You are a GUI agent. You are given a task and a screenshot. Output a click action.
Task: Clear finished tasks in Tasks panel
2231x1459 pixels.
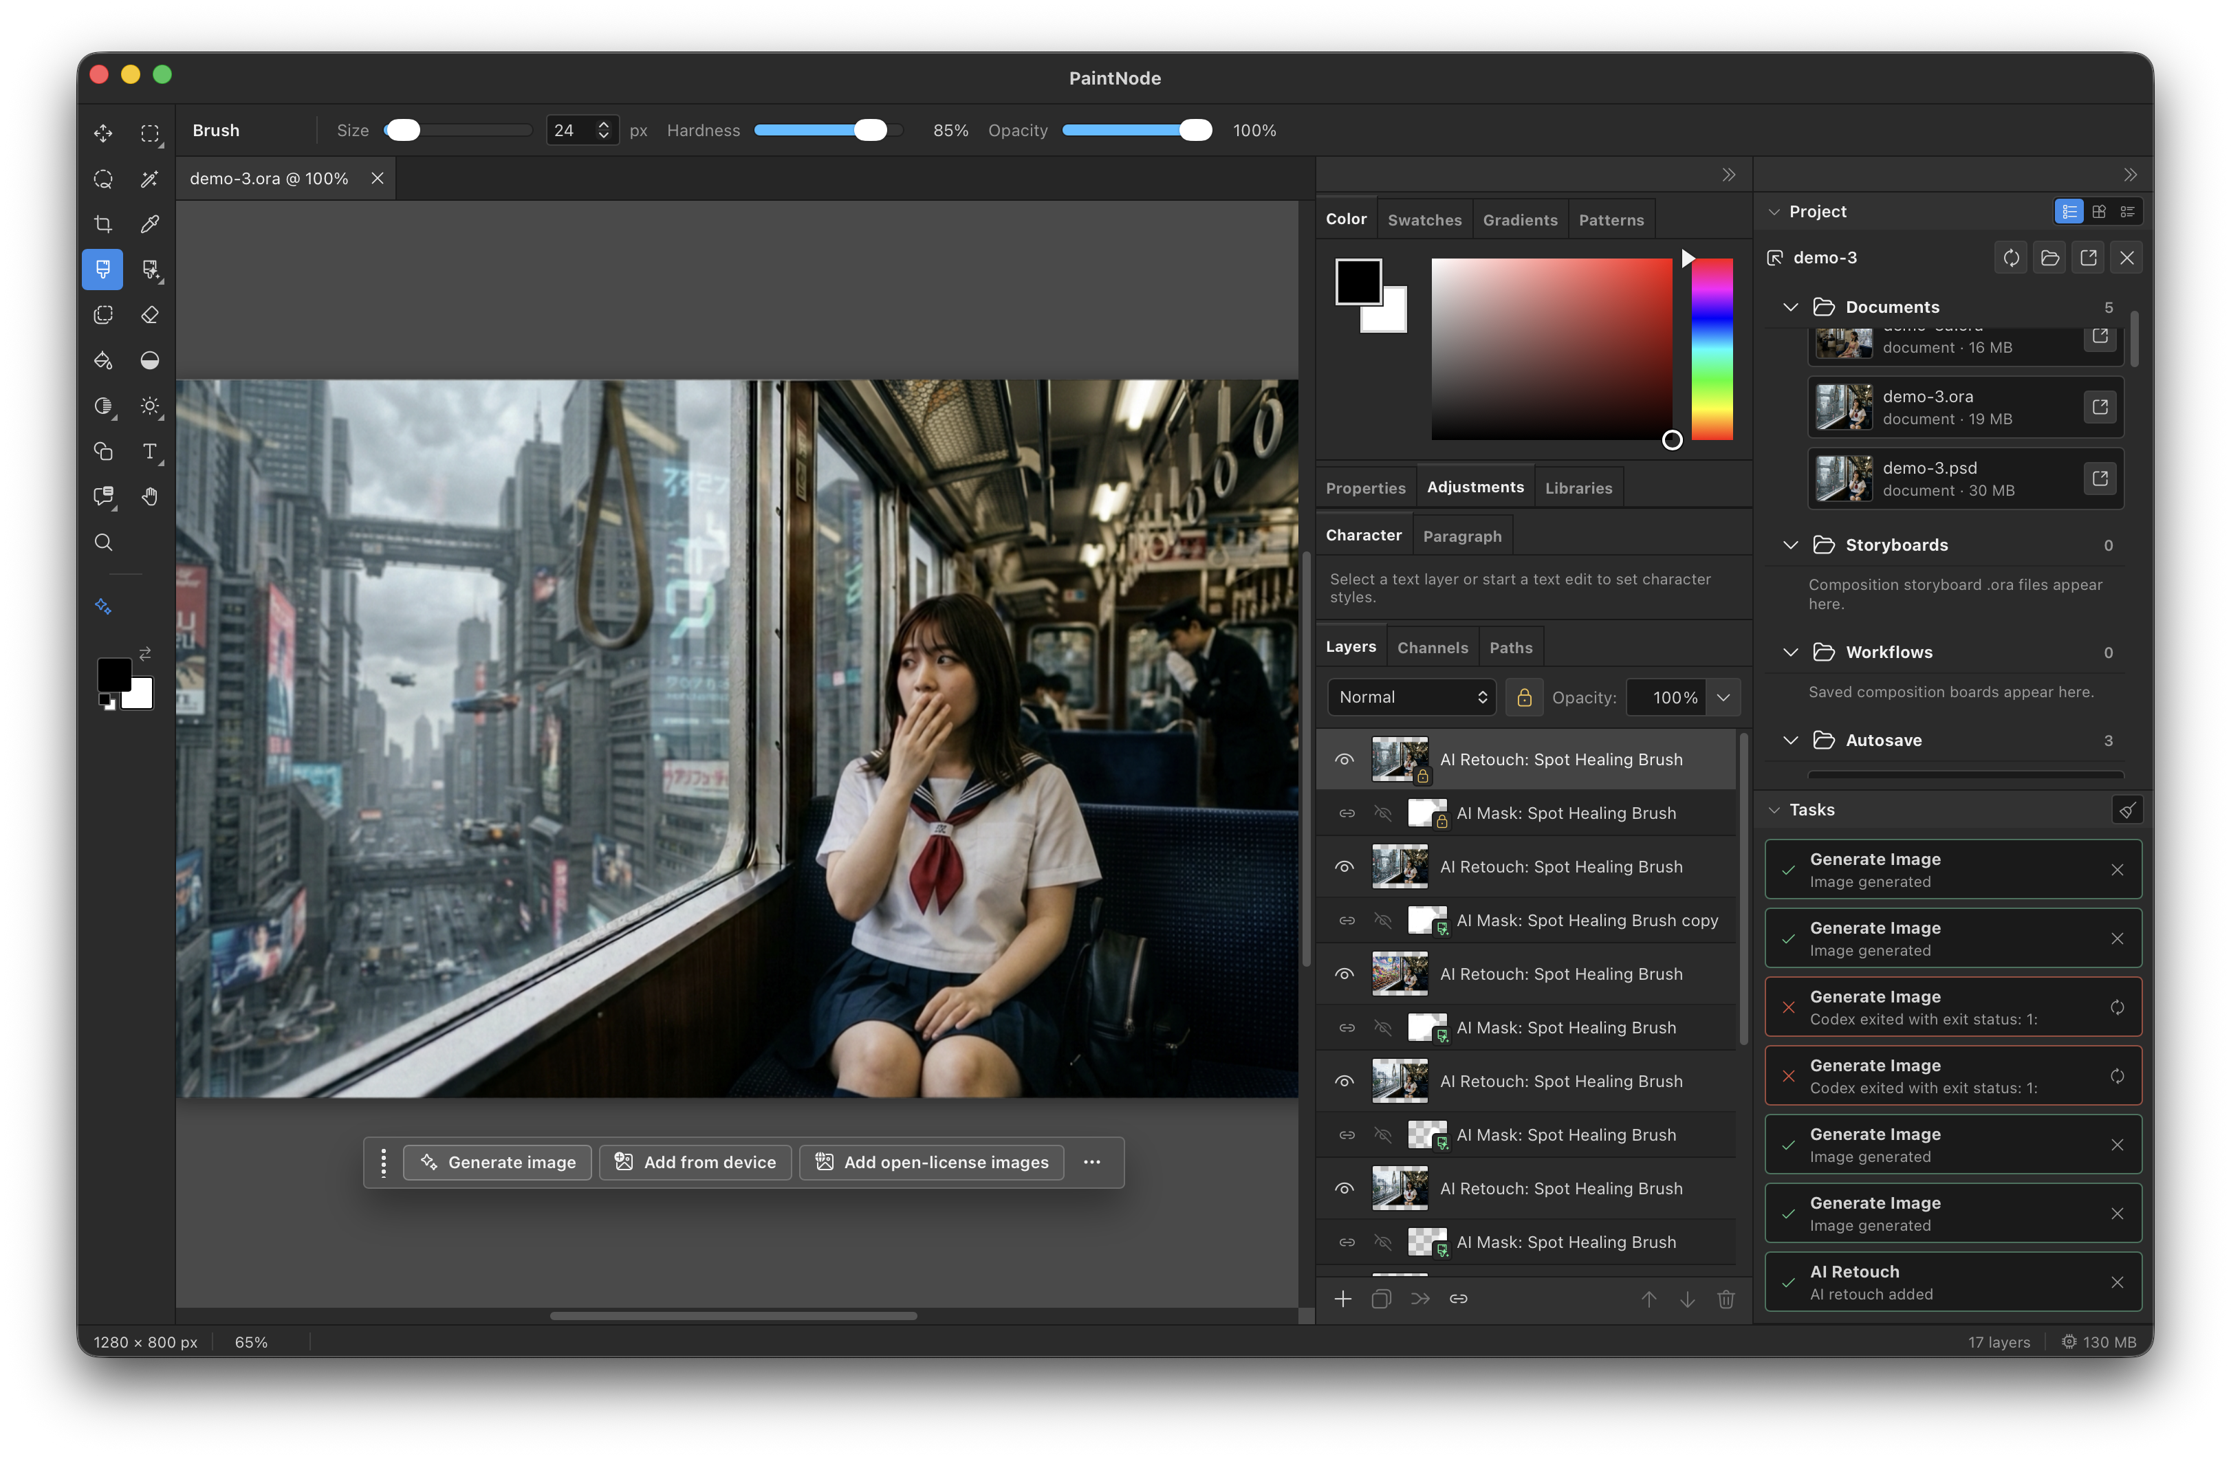[x=2127, y=810]
